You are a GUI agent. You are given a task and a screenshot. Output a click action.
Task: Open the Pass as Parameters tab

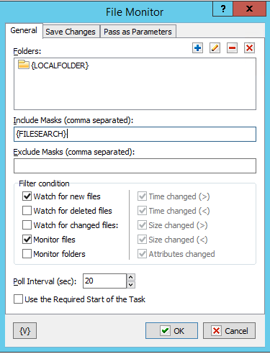tap(138, 32)
